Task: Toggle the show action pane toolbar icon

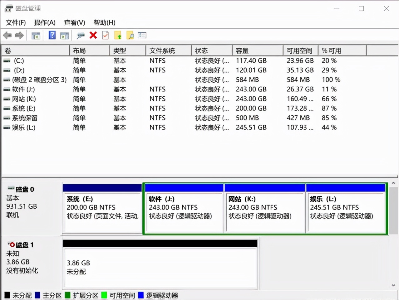Action: coord(65,35)
